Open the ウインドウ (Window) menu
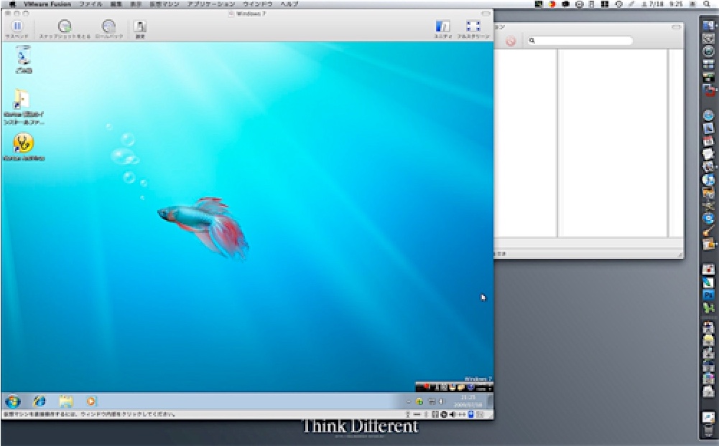 coord(257,4)
